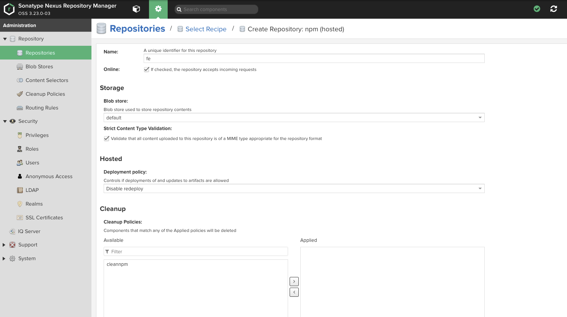The image size is (567, 317).
Task: Expand the Support tree section
Action: (x=4, y=245)
